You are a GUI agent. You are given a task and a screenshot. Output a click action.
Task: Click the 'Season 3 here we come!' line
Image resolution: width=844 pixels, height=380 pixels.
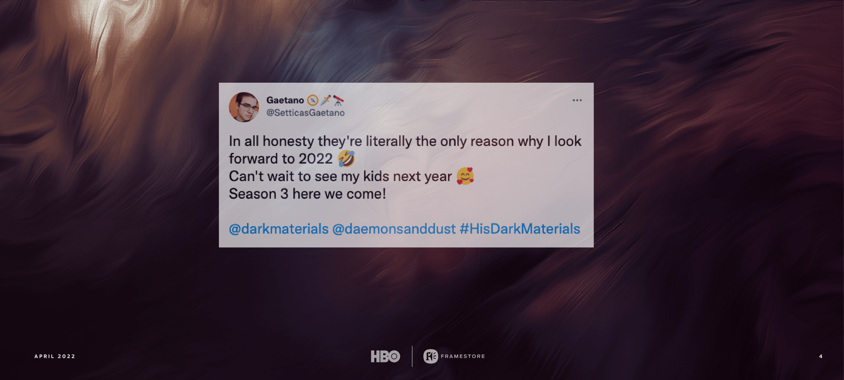click(307, 194)
